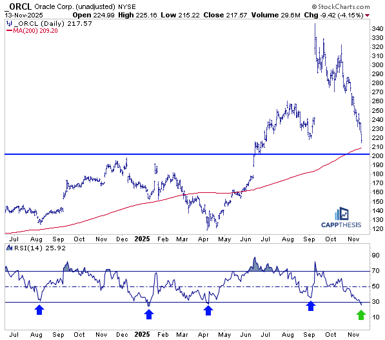Click the CAPPTHESIS text label
Viewport: 385px width, 340px height.
[341, 225]
